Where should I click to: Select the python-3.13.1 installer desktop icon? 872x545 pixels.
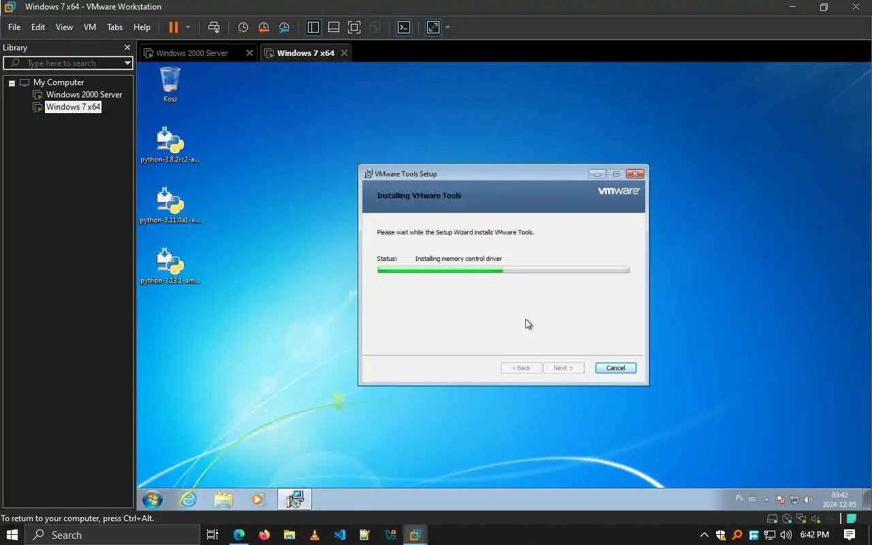click(x=170, y=266)
